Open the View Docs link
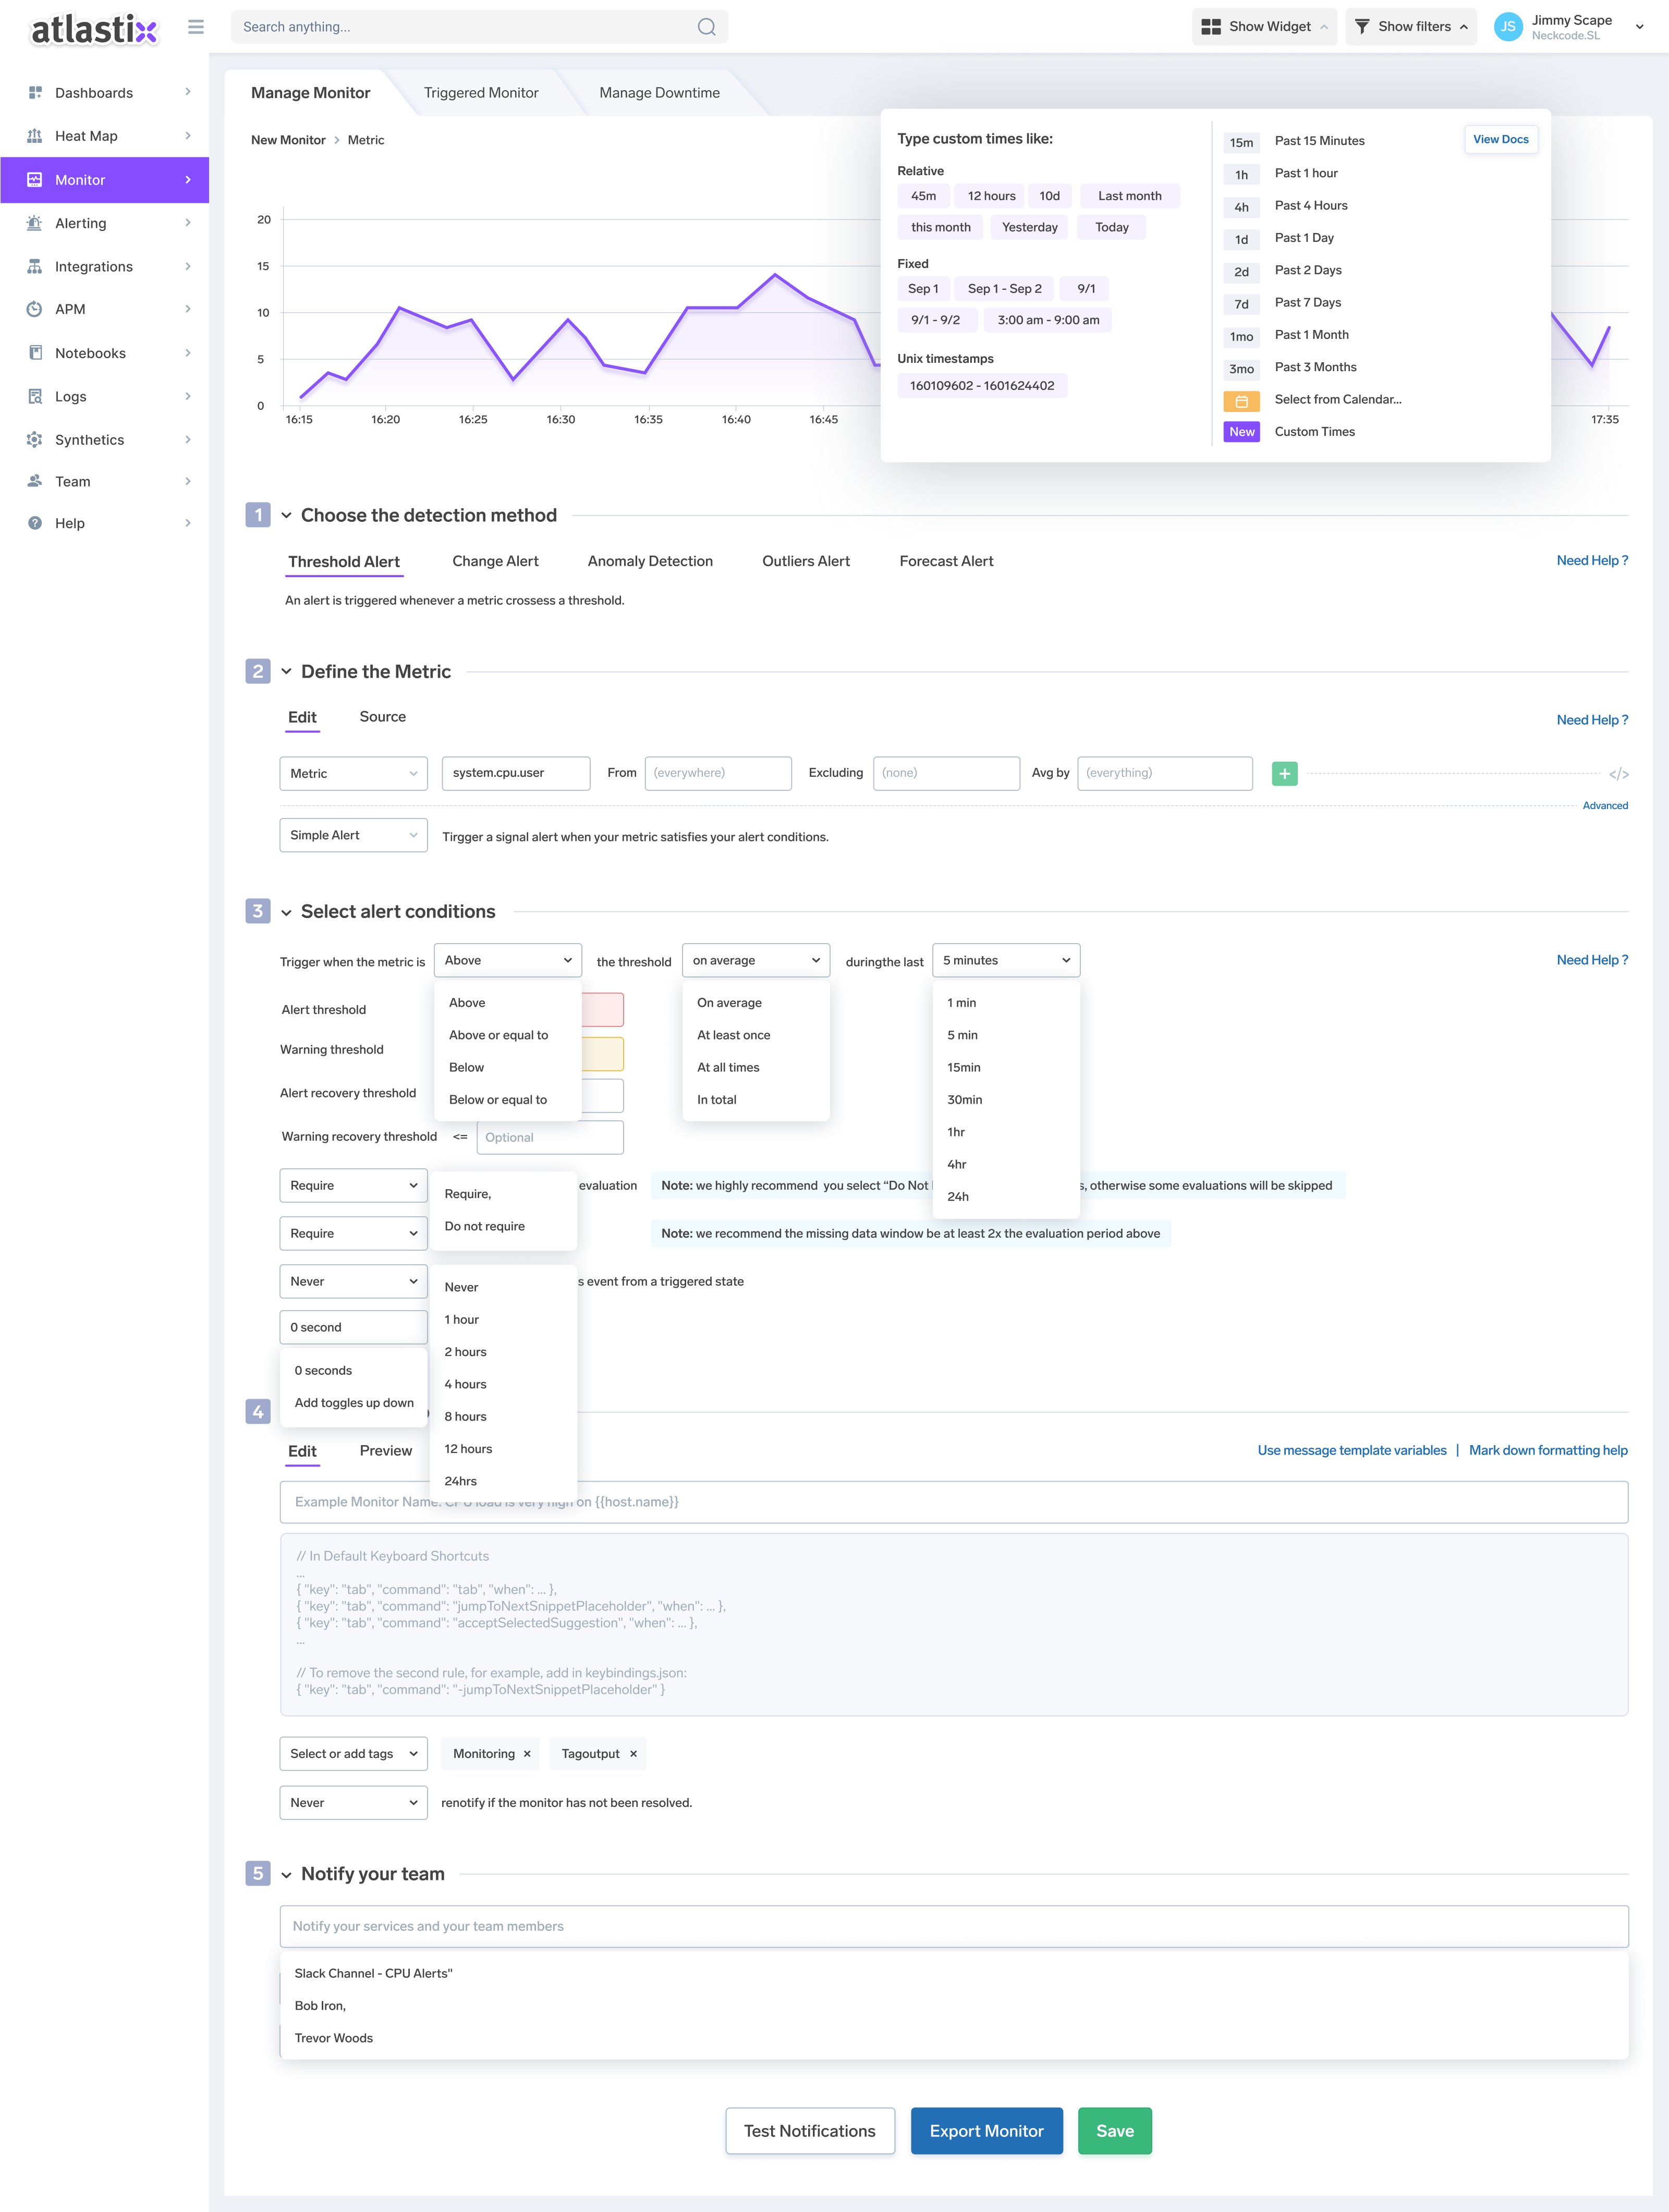 coord(1500,140)
